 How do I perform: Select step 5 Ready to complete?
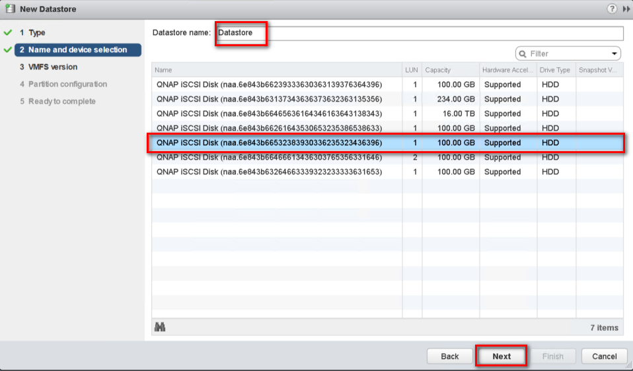click(57, 101)
